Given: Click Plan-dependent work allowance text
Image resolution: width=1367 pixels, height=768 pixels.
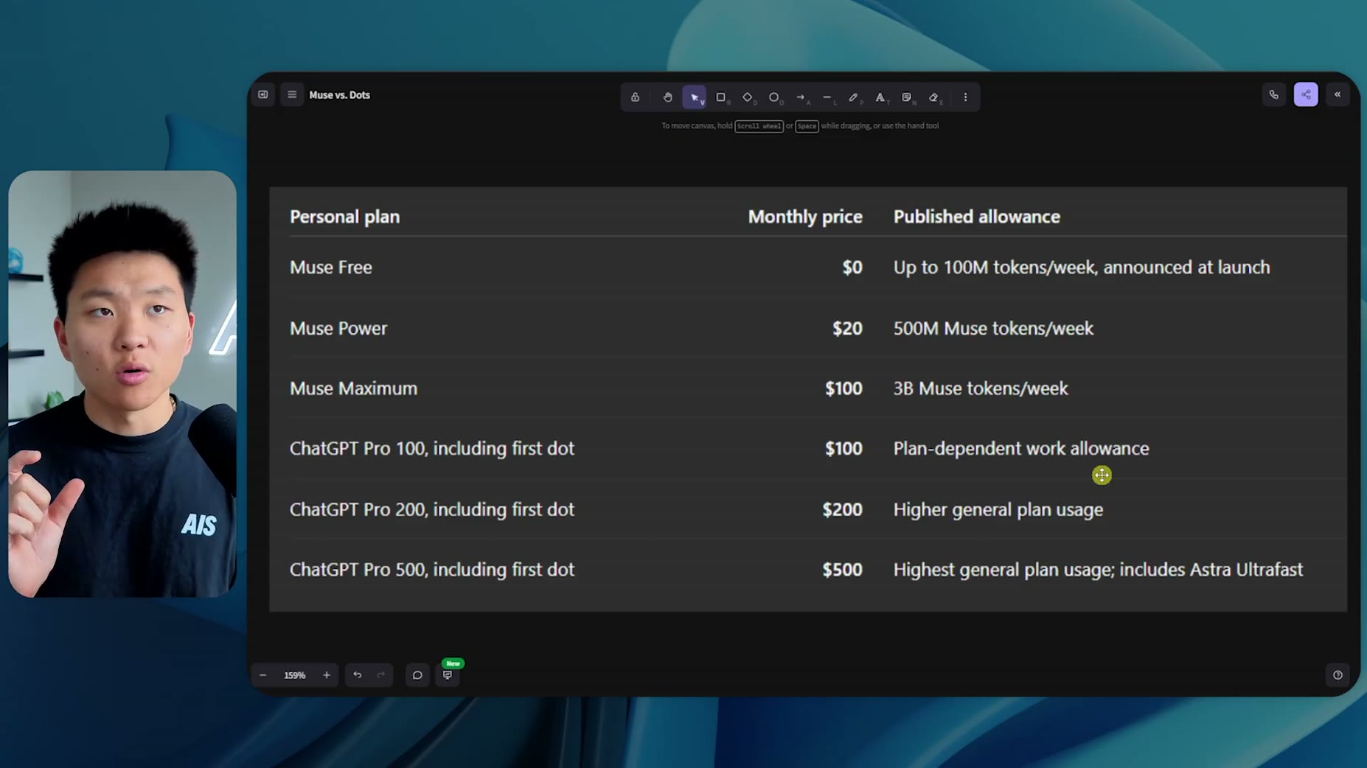Looking at the screenshot, I should coord(1021,449).
